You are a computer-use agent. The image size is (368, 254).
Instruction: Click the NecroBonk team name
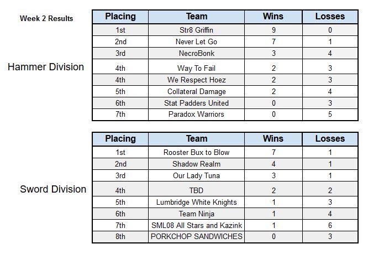point(197,53)
